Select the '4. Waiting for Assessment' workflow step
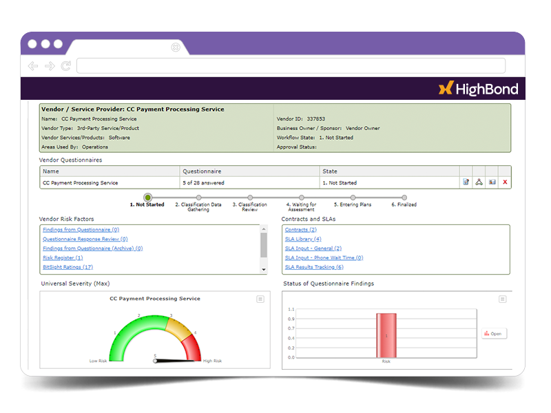The image size is (551, 413). click(x=302, y=198)
